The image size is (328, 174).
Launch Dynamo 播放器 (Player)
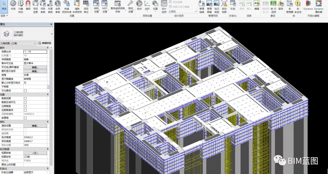tap(319, 7)
